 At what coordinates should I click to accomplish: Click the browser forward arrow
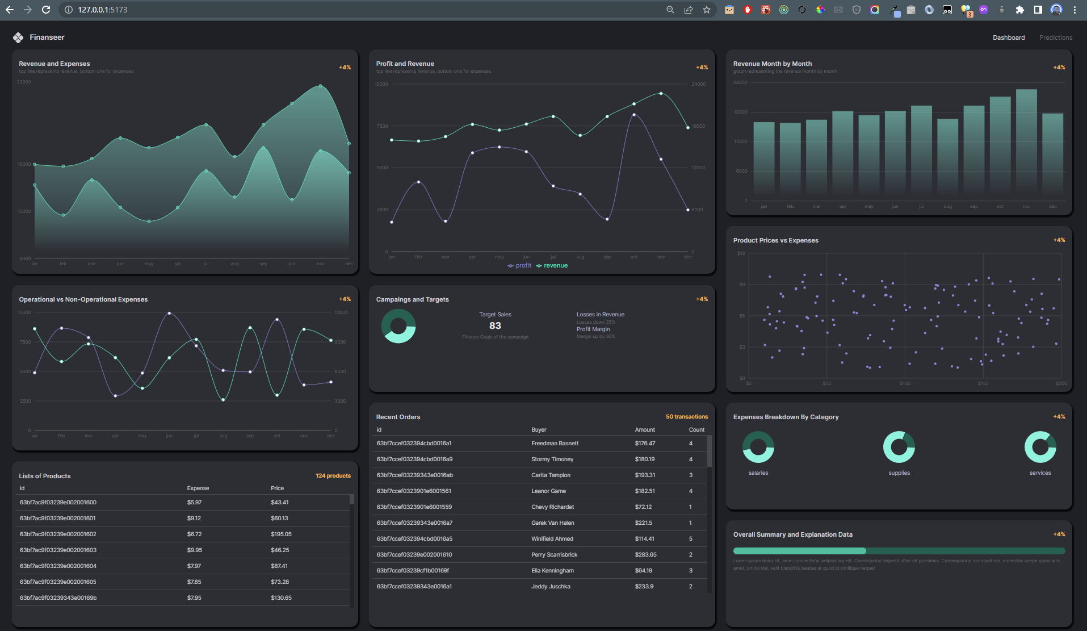click(28, 10)
